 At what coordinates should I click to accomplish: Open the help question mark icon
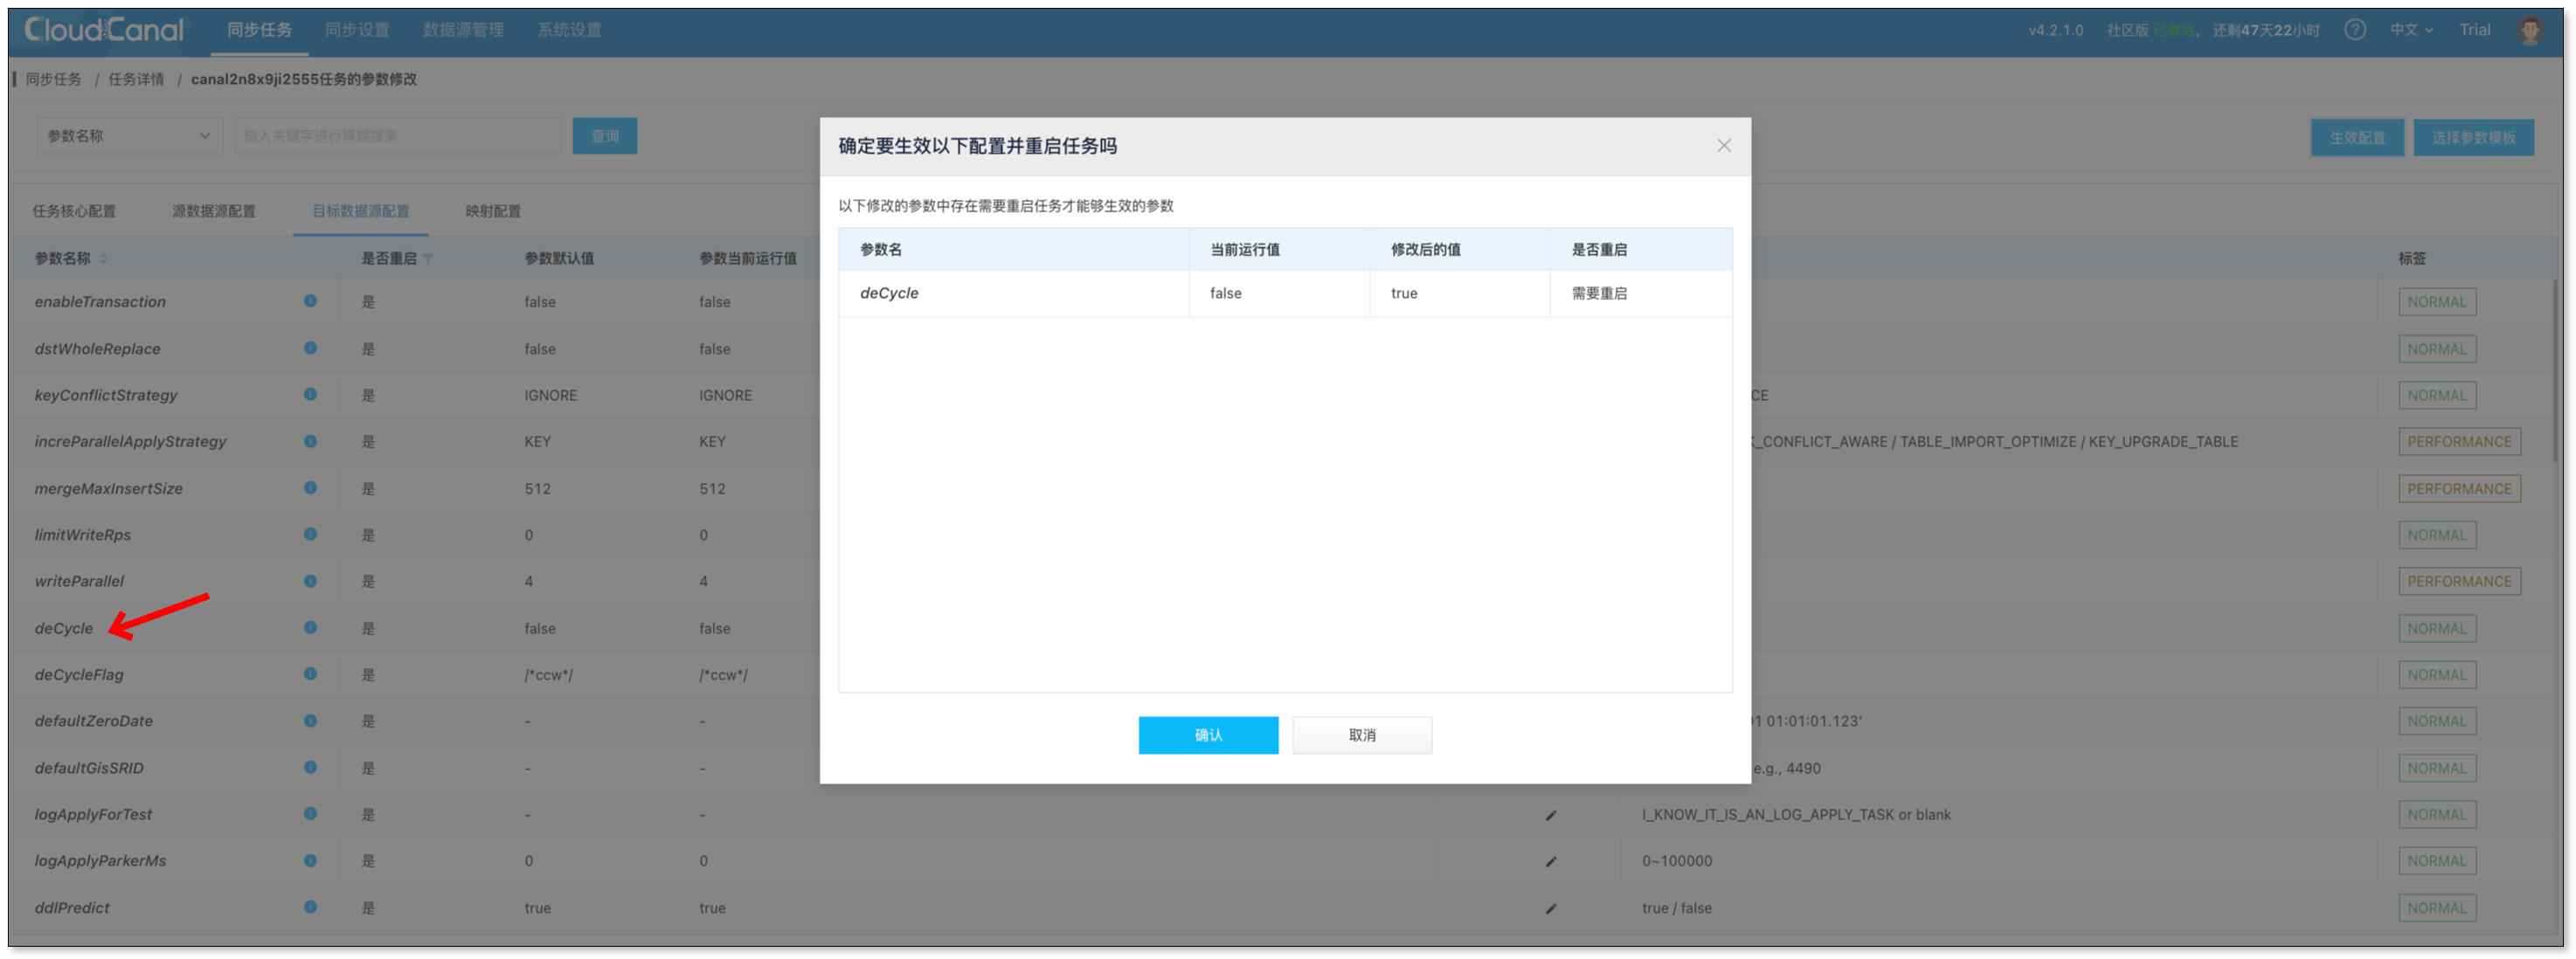pos(2355,30)
